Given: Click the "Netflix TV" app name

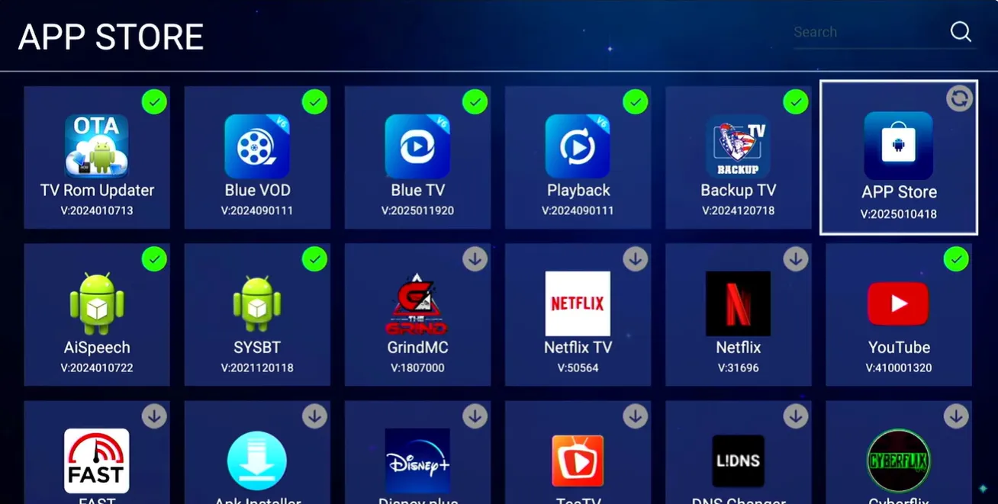Looking at the screenshot, I should click(578, 348).
